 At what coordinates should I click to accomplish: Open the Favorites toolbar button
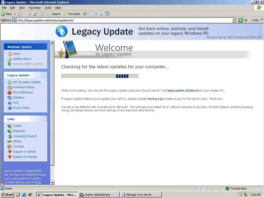tap(72, 14)
